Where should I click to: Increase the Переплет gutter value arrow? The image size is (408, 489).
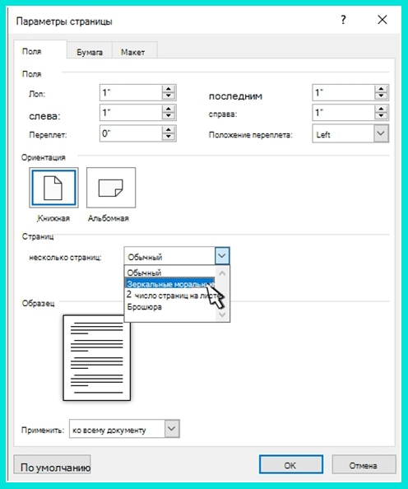tap(169, 130)
